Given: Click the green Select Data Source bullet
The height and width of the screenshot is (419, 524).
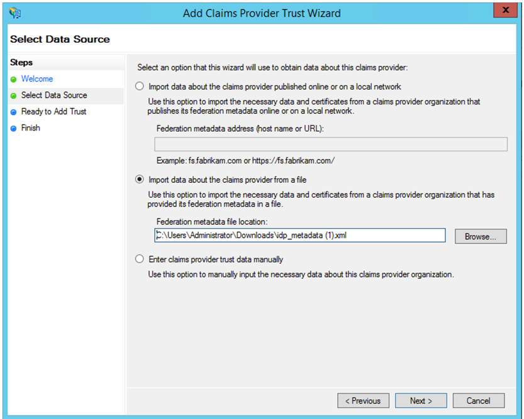Looking at the screenshot, I should (x=13, y=95).
